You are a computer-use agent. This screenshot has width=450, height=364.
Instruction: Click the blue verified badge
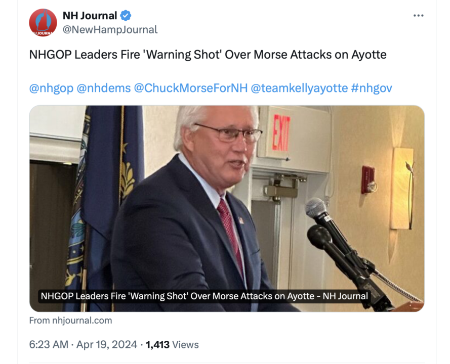pyautogui.click(x=126, y=16)
